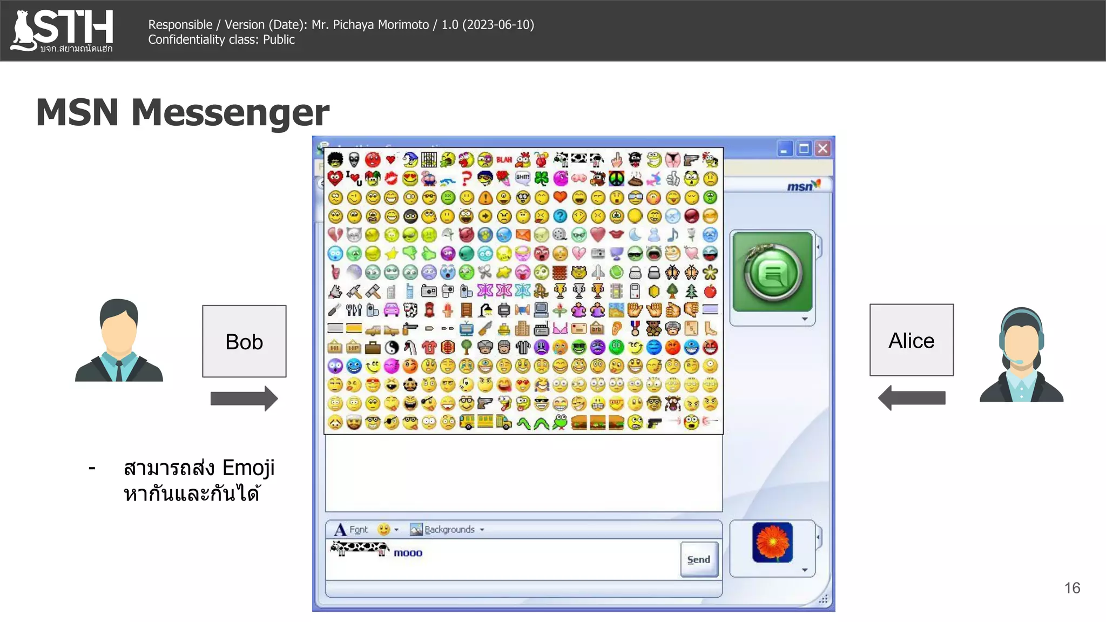
Task: Insert the brown teddy bear emoticon
Action: click(x=653, y=328)
